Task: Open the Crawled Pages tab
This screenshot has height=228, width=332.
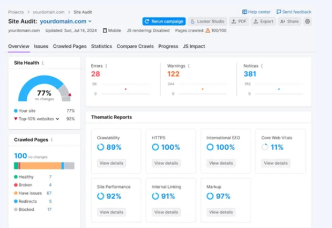Action: coord(70,46)
